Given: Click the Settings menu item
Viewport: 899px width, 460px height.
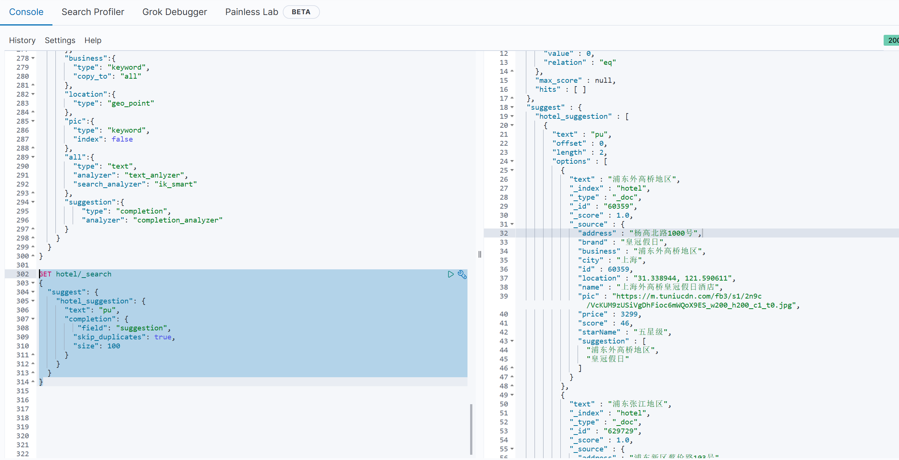Looking at the screenshot, I should (x=60, y=40).
